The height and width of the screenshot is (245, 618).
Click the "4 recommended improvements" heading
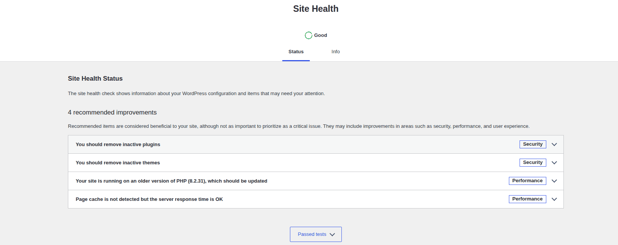click(x=112, y=113)
